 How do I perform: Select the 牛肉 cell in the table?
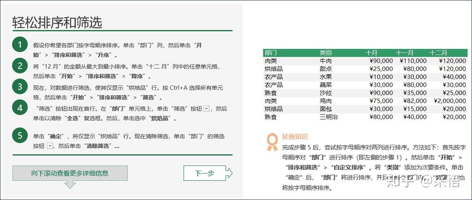(325, 61)
